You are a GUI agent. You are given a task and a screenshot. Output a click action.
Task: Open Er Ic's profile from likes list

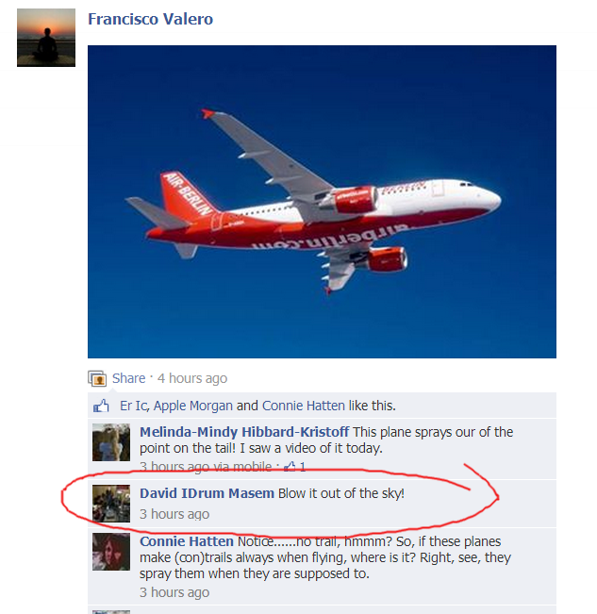point(134,406)
